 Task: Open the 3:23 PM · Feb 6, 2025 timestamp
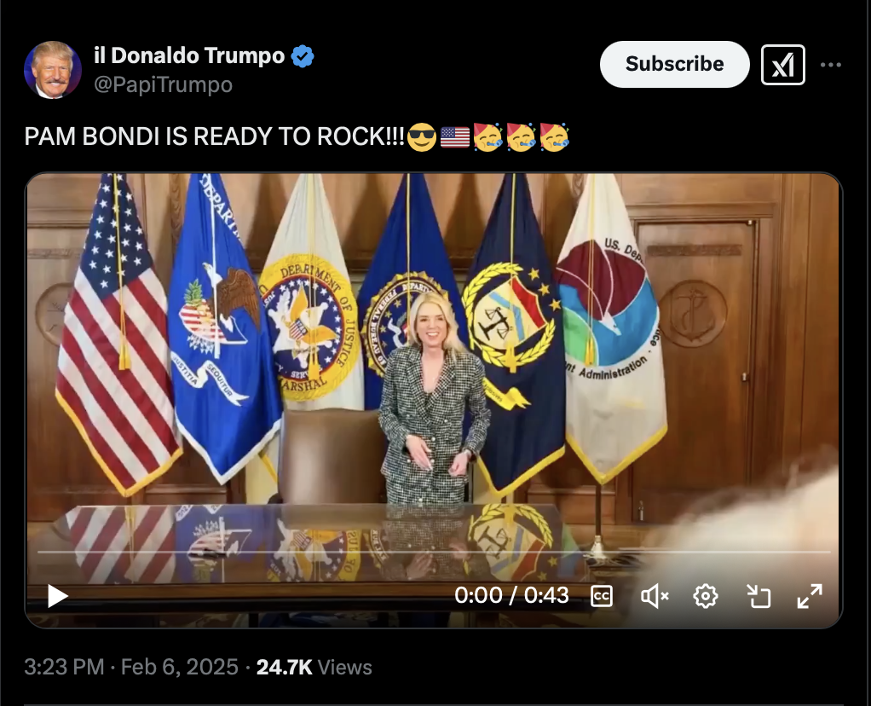click(x=131, y=667)
